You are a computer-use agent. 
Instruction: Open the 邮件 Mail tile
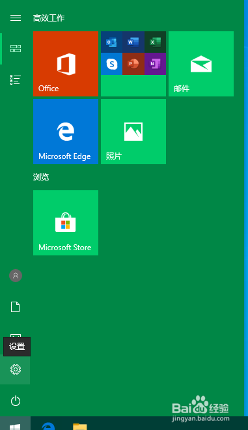click(x=201, y=64)
